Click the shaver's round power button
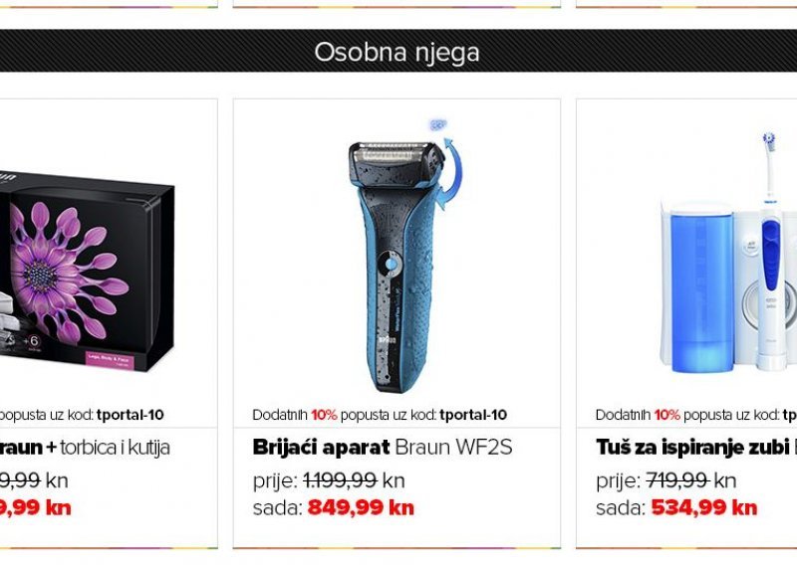 391,264
